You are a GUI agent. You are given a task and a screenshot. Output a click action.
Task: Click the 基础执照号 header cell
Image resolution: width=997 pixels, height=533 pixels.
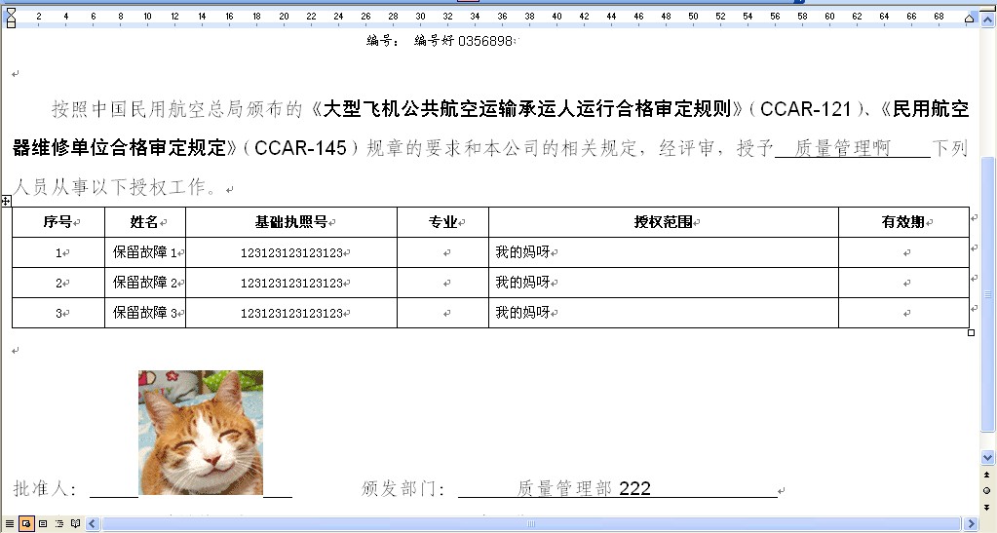click(x=291, y=222)
